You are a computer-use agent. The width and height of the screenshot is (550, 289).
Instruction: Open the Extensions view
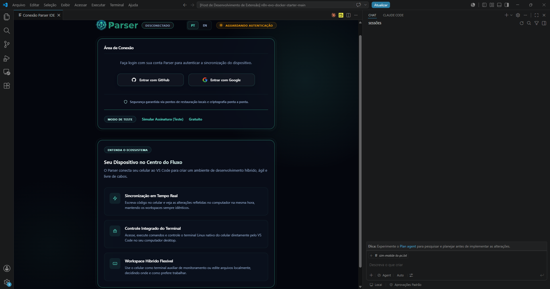point(7,86)
